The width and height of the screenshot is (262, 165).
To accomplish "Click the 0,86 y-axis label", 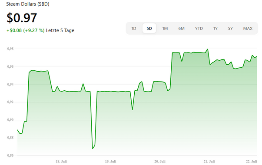I will [10, 155].
